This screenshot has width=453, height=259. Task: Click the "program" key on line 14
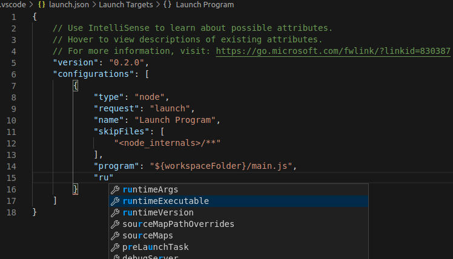116,166
